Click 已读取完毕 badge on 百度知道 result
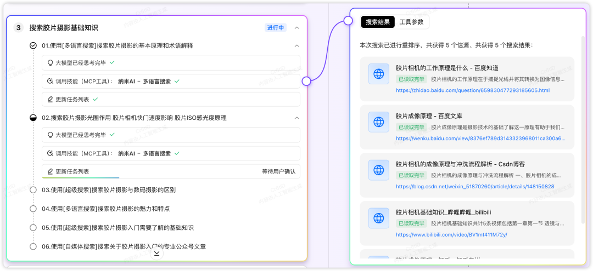This screenshot has height=271, width=593. pyautogui.click(x=411, y=79)
